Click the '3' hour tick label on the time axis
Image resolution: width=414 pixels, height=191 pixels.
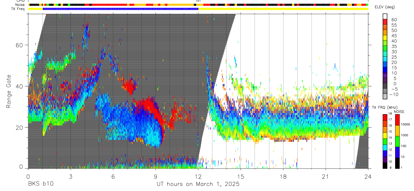[70, 177]
